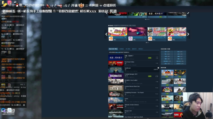This screenshot has height=119, width=213.
Task: Advance publisher carousel with right arrow
Action: click(188, 34)
